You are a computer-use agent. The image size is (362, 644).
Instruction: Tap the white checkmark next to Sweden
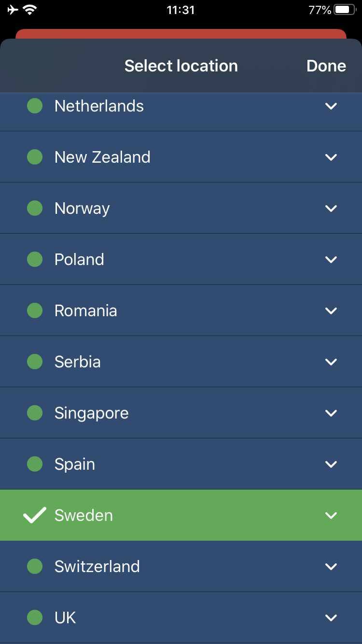point(35,515)
